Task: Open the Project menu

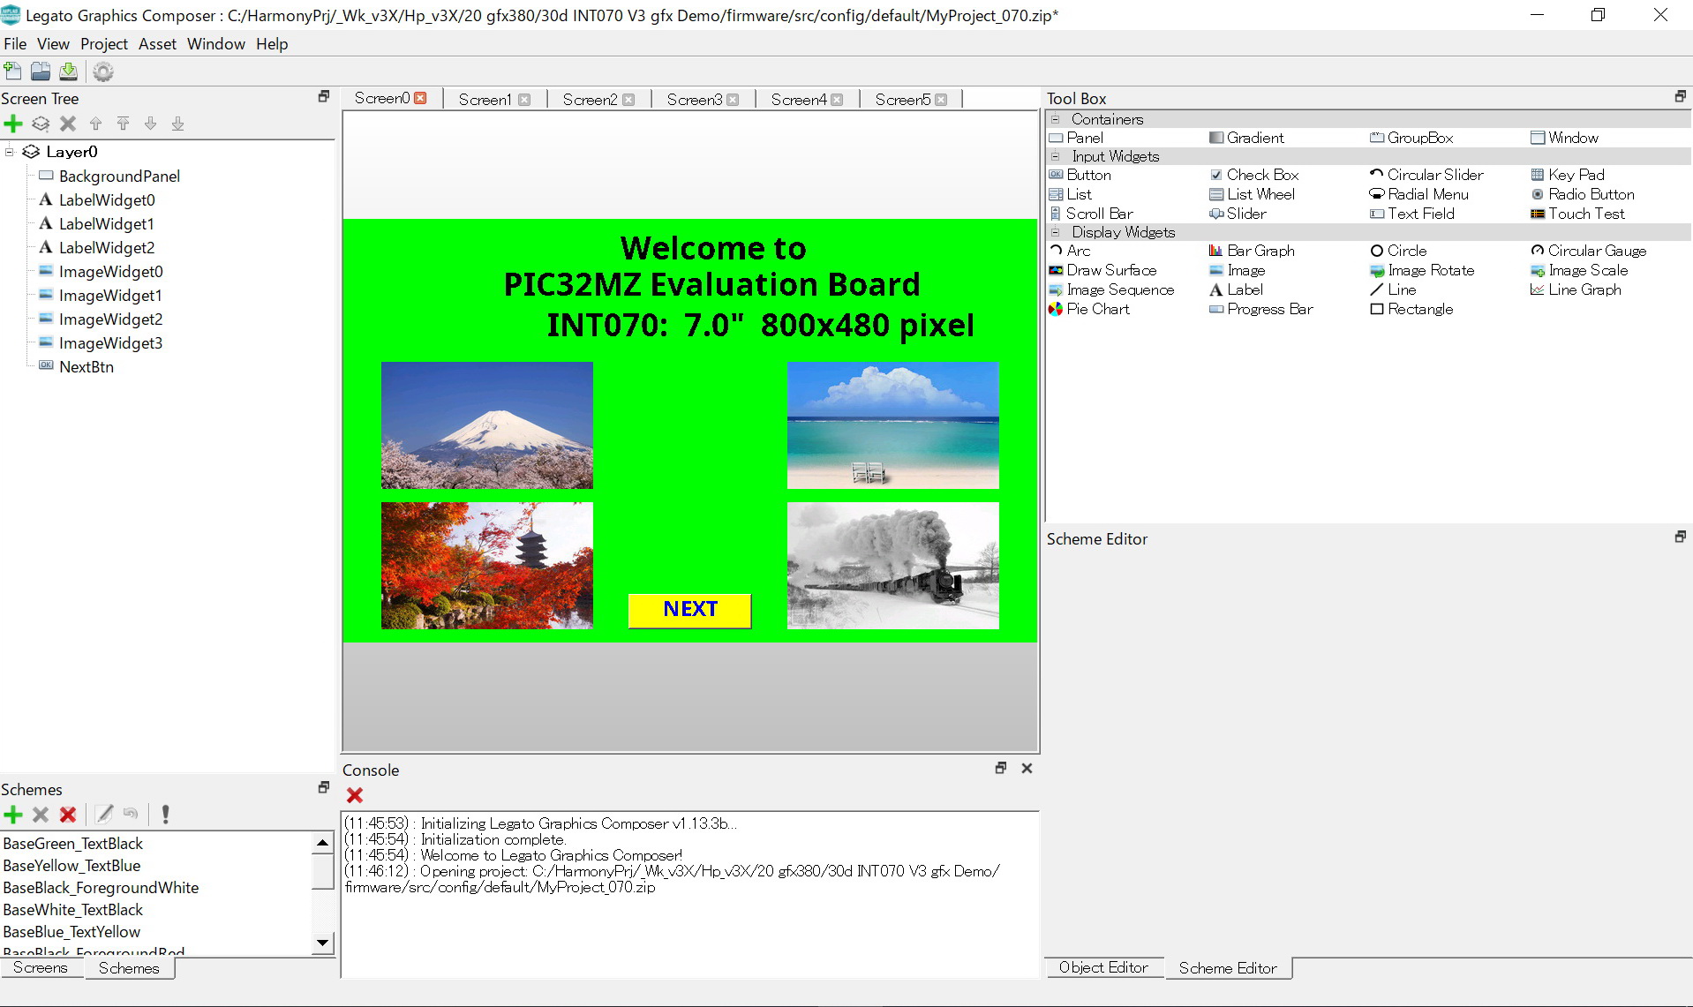Action: pos(104,43)
